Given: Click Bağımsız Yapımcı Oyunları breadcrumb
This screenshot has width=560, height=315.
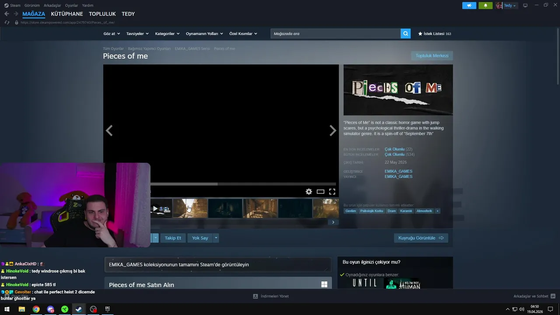Looking at the screenshot, I should click(x=149, y=49).
